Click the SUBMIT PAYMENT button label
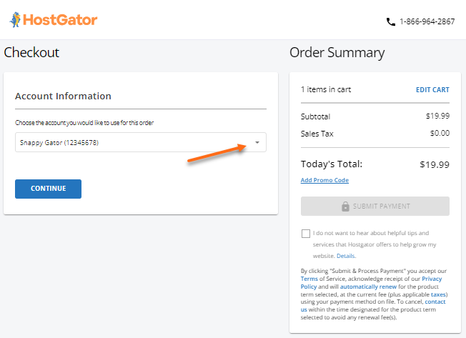 click(x=382, y=207)
